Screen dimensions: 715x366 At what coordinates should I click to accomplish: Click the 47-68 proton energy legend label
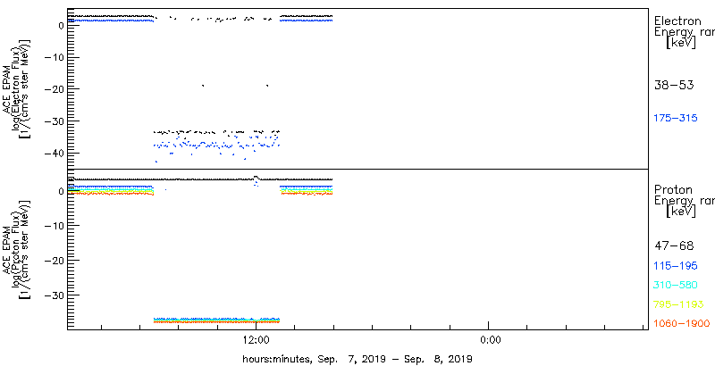(674, 246)
